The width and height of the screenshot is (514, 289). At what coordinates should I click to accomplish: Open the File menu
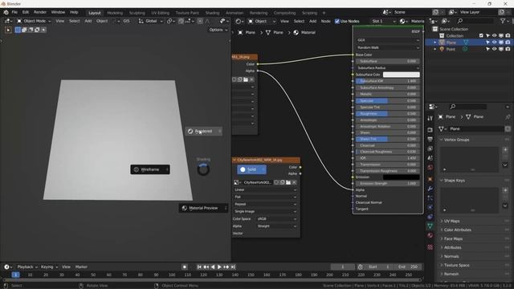click(x=14, y=12)
